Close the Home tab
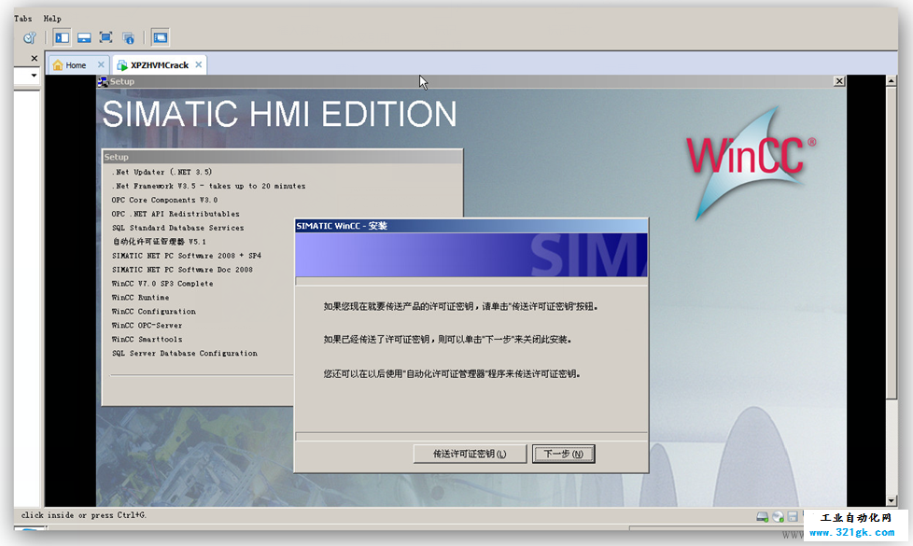The width and height of the screenshot is (913, 546). tap(101, 64)
